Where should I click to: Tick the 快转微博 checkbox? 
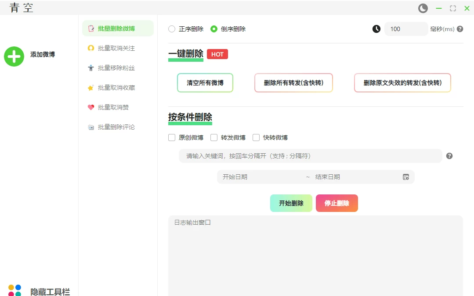coord(256,137)
